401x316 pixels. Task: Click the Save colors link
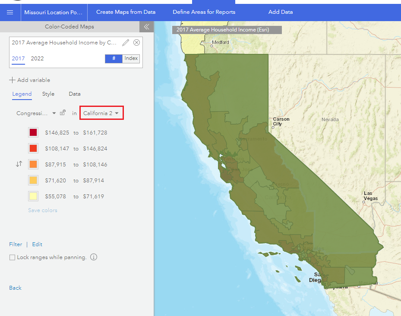pos(42,210)
